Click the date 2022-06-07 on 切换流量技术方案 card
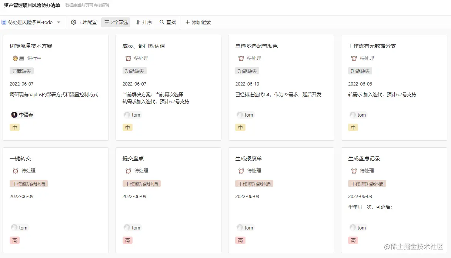The height and width of the screenshot is (258, 451). 21,83
